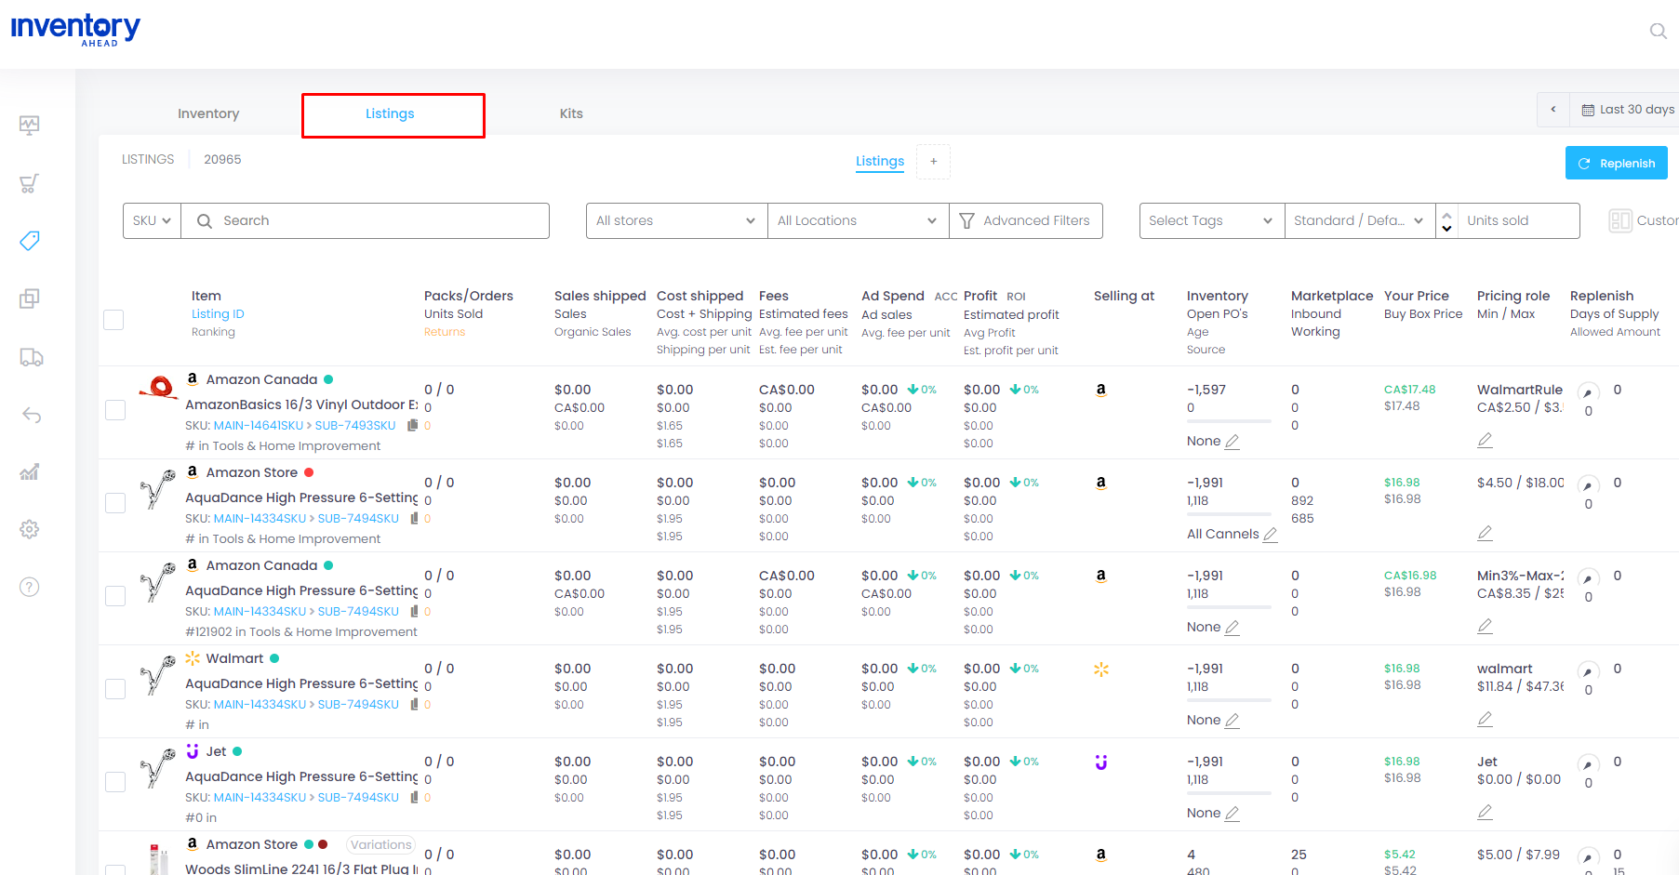Click the Inventory Ahead logo
This screenshot has height=875, width=1679.
pyautogui.click(x=75, y=30)
